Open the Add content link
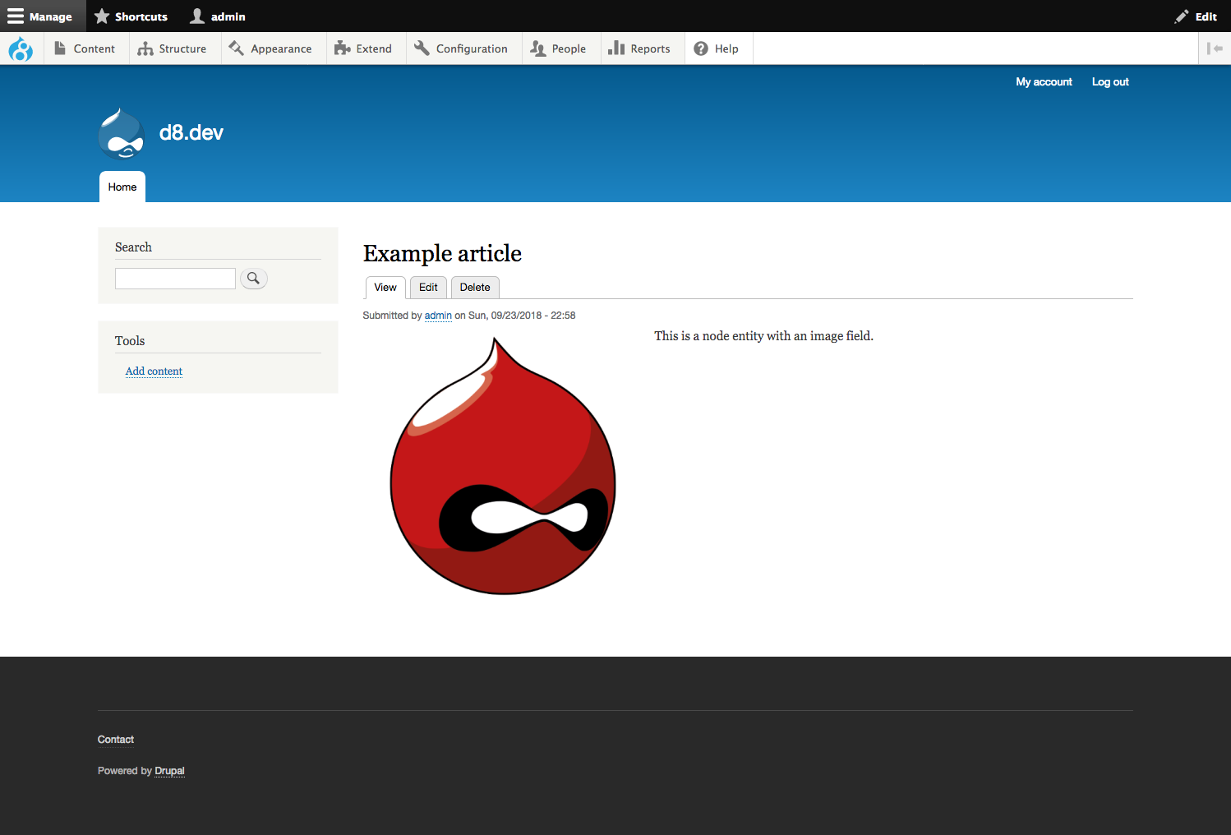1231x835 pixels. pyautogui.click(x=154, y=371)
